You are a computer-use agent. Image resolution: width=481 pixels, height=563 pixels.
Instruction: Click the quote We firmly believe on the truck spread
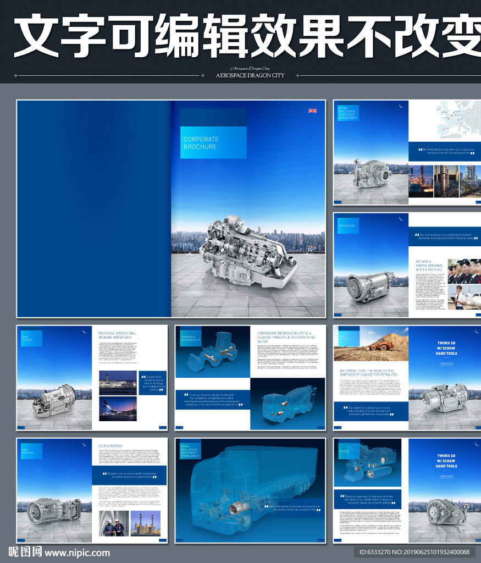point(292,508)
